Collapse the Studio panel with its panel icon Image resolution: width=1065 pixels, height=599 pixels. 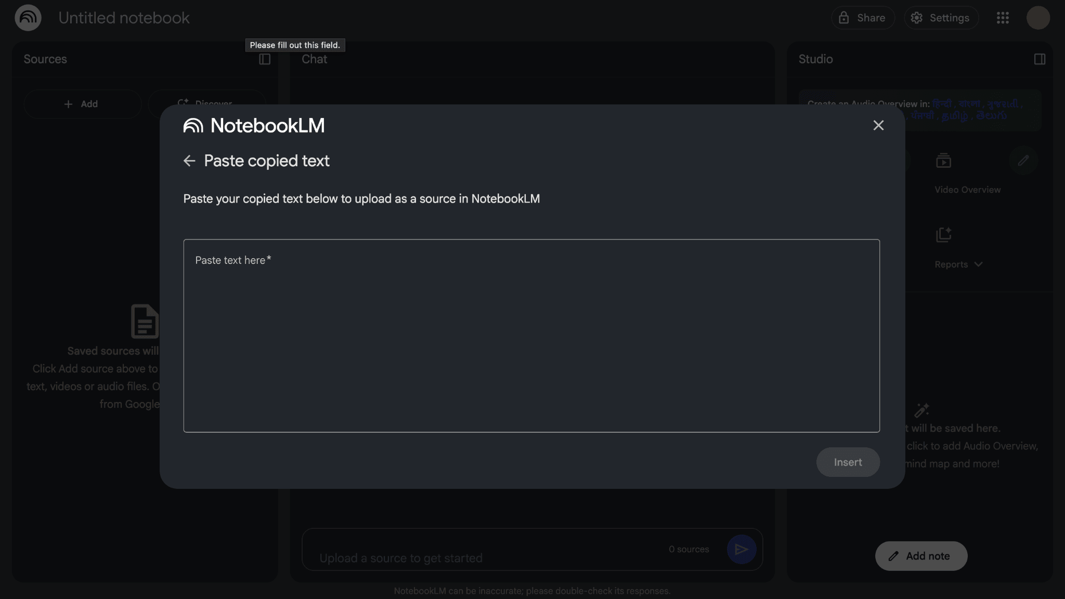(x=1039, y=59)
